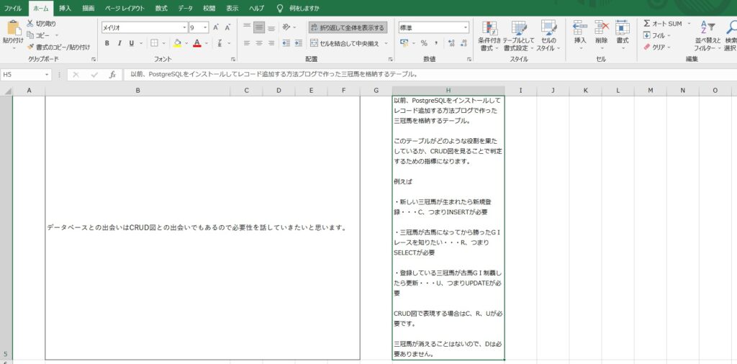737x364 pixels.
Task: Open Cell Styles (セルのスタイル)
Action: click(x=548, y=36)
